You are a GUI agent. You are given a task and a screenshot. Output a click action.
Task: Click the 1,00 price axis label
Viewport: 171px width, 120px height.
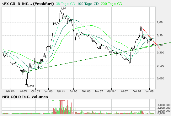click(160, 22)
